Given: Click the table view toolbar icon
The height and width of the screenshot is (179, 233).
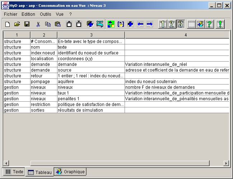Looking at the screenshot, I should (x=191, y=24).
